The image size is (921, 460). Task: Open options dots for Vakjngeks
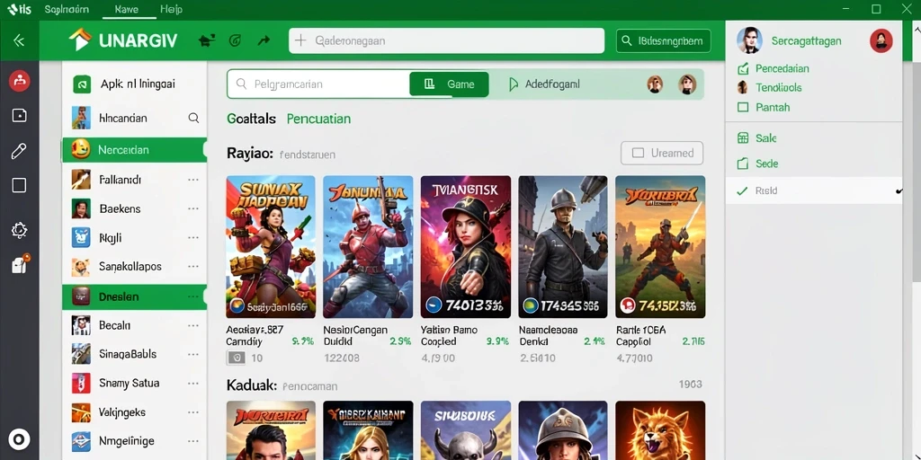coord(193,412)
